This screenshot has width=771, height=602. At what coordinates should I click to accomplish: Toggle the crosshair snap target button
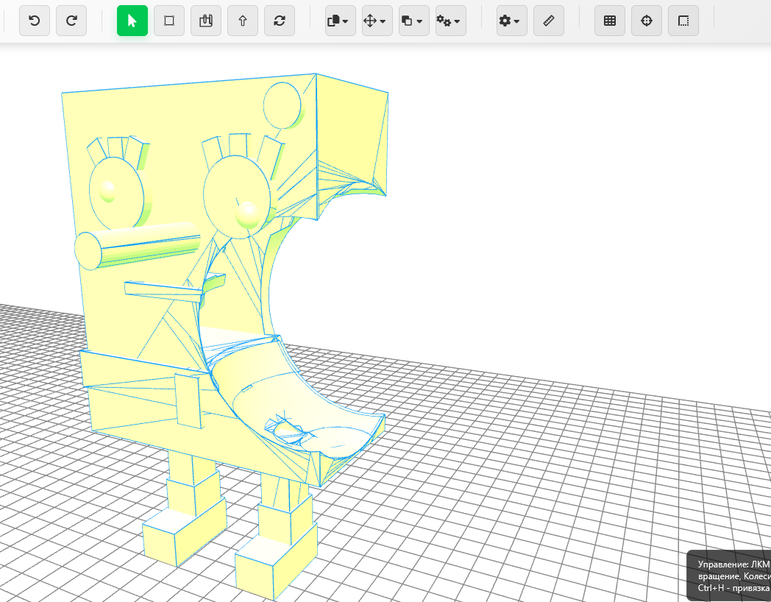tap(647, 21)
